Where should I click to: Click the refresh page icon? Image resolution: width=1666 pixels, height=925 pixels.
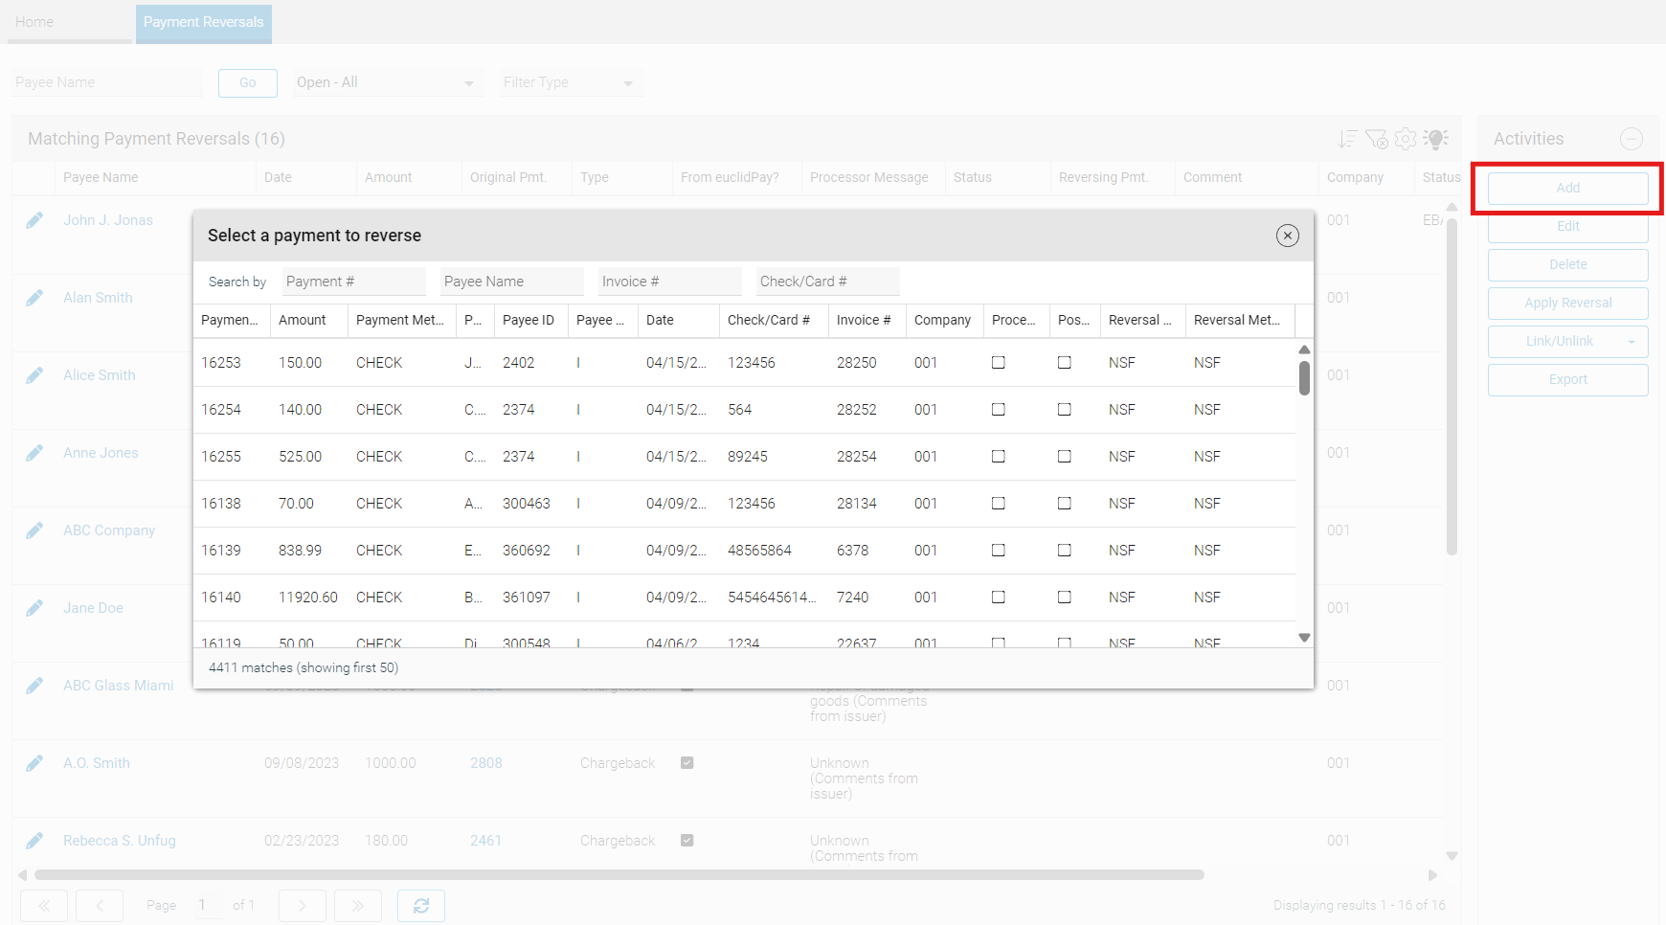[x=421, y=906]
